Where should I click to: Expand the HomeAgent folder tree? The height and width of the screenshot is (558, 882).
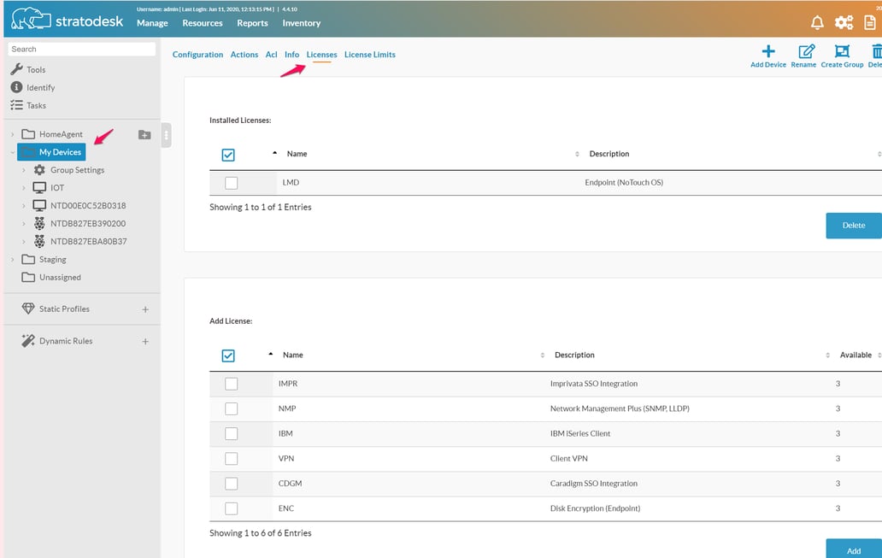pyautogui.click(x=12, y=135)
